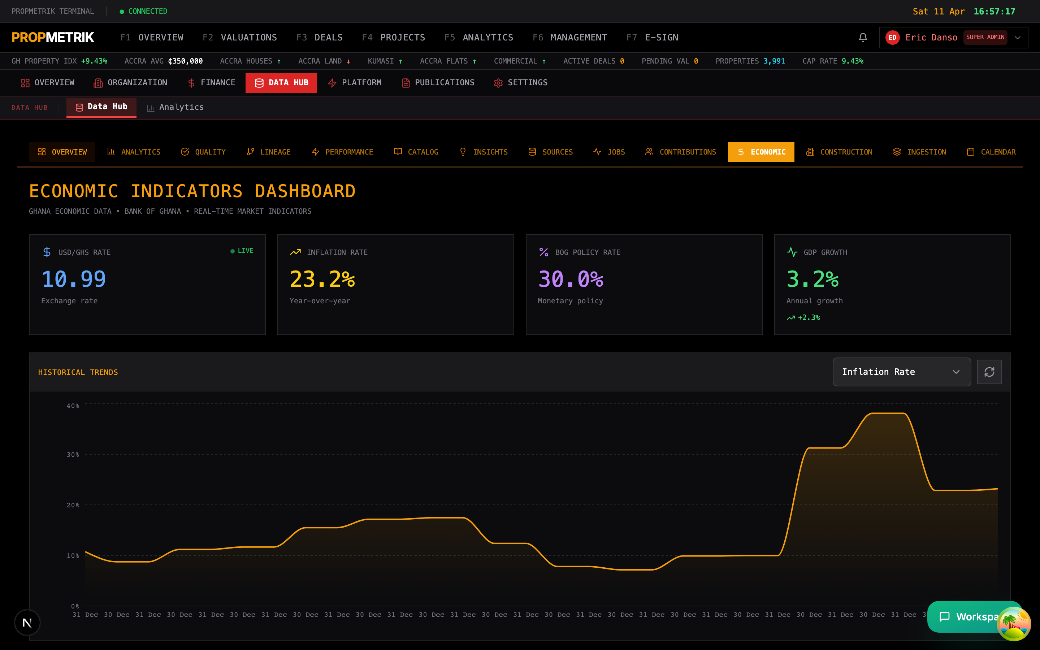This screenshot has height=650, width=1040.
Task: Open the Contributions tab
Action: (681, 152)
